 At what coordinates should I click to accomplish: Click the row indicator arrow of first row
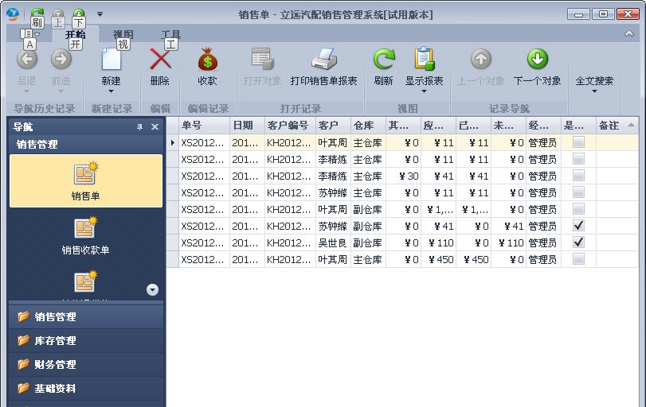(173, 142)
